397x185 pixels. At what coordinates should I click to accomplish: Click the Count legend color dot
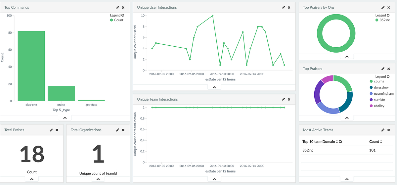[111, 20]
